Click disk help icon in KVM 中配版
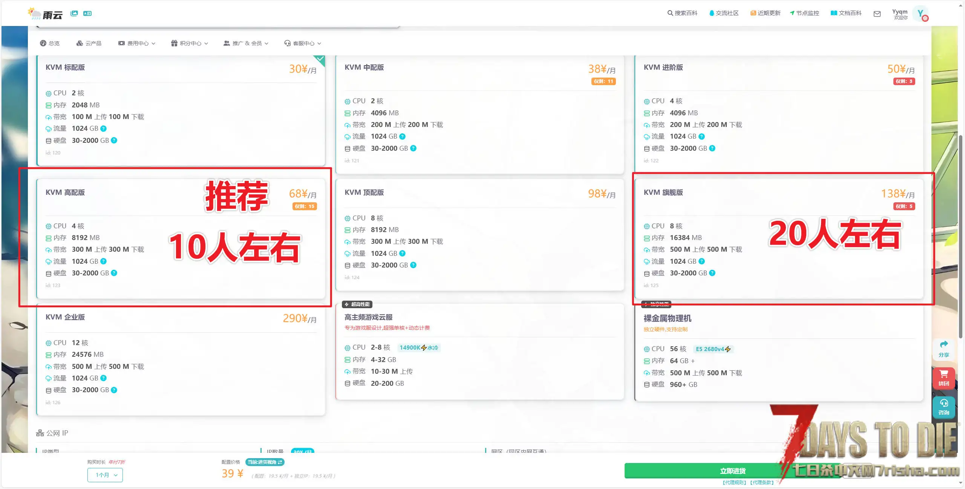 pos(414,148)
